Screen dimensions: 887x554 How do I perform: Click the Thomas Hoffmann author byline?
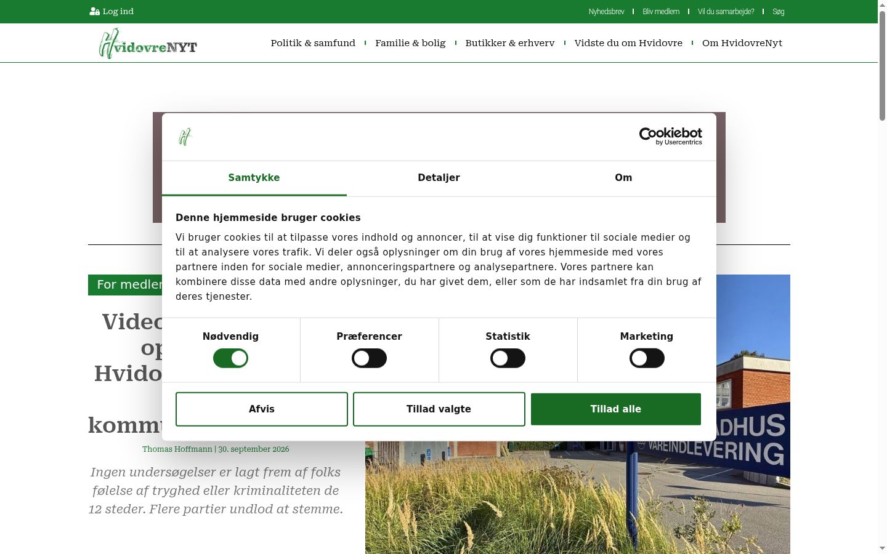[x=177, y=449]
